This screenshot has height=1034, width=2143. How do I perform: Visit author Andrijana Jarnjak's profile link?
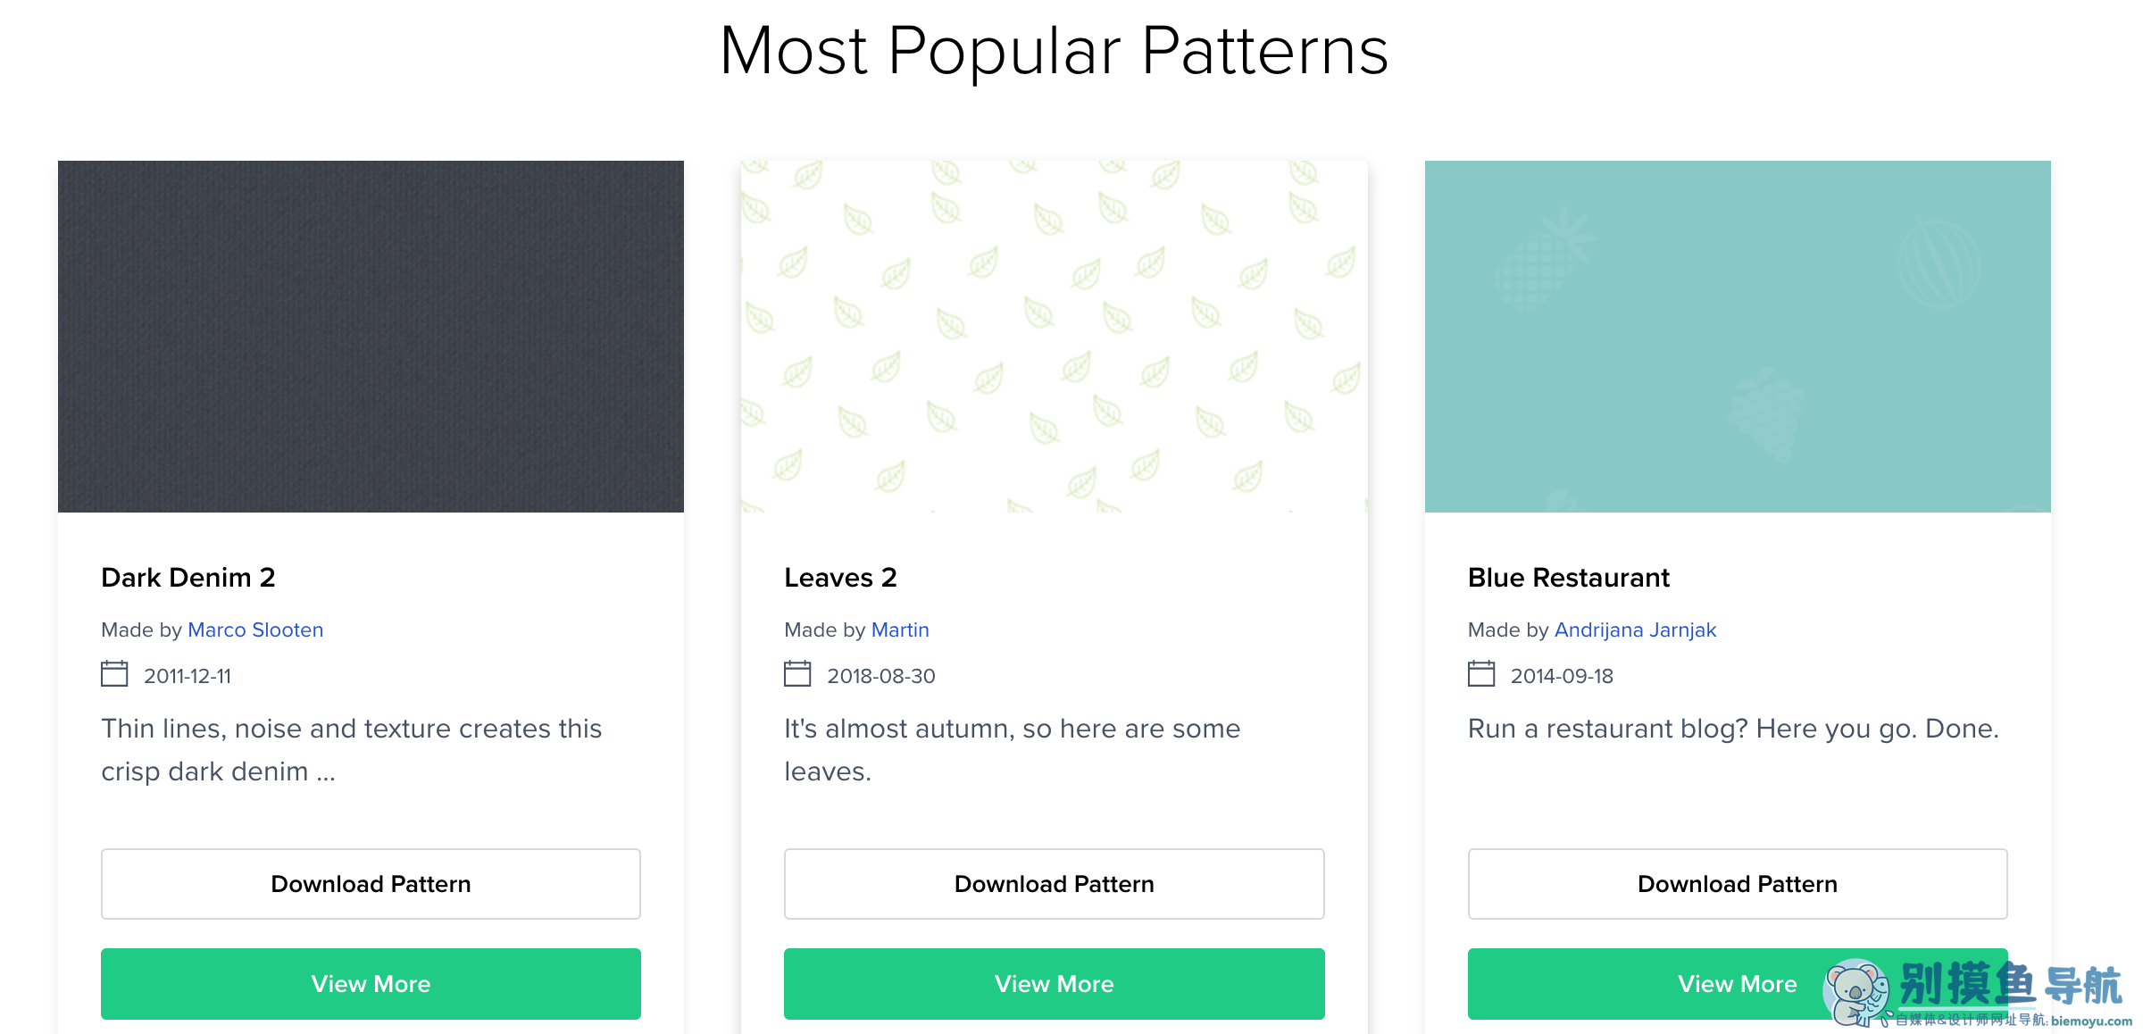coord(1636,630)
